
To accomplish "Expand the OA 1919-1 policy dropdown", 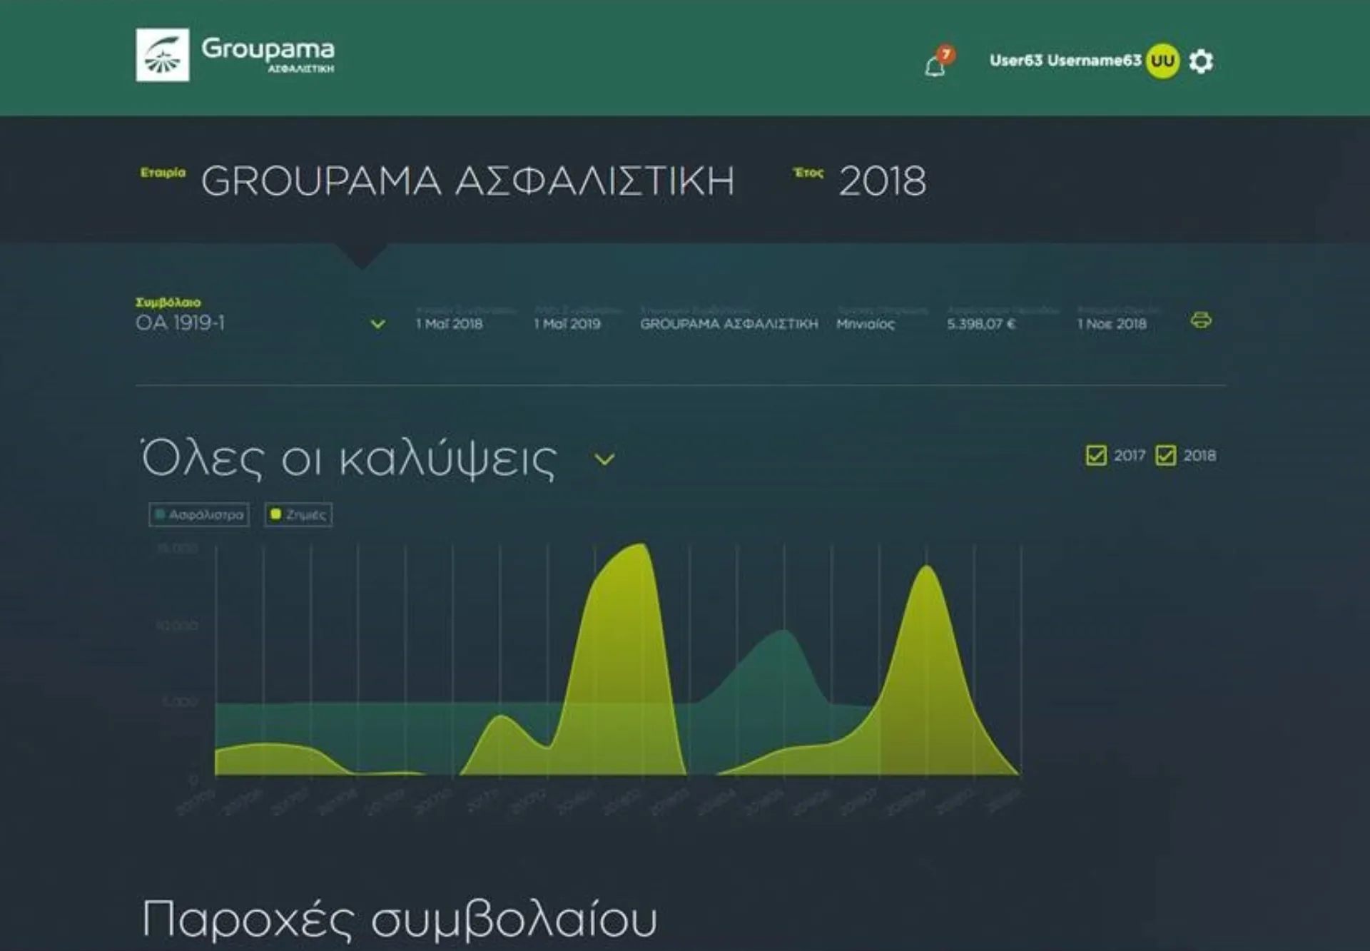I will [379, 322].
